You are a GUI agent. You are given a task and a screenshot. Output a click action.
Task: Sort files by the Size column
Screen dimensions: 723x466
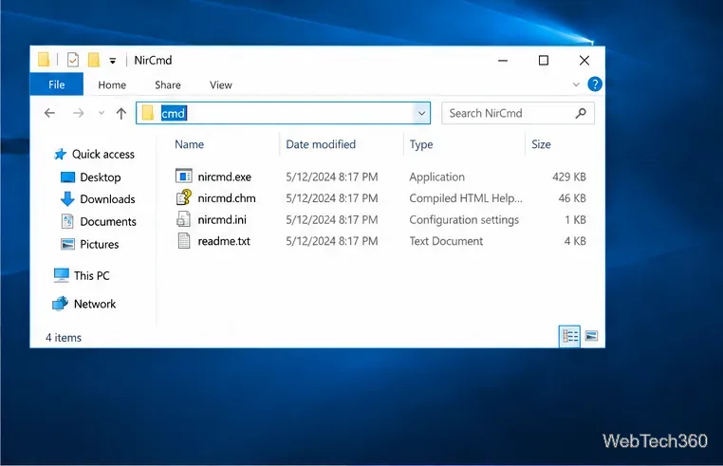click(x=541, y=144)
